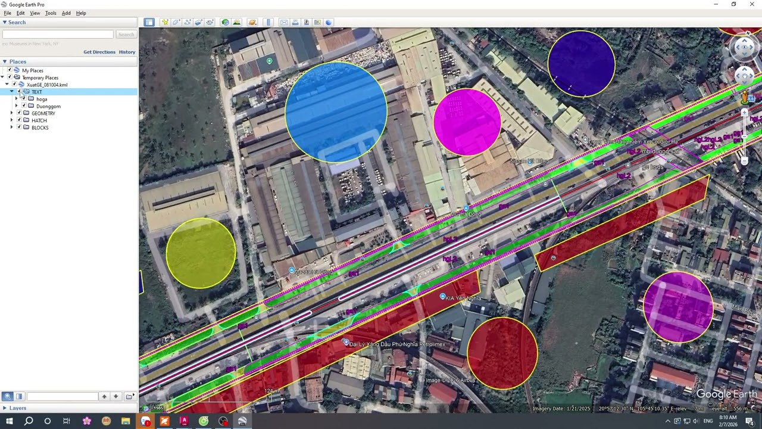Collapse the TEXT folder node
This screenshot has height=429, width=762.
click(12, 92)
